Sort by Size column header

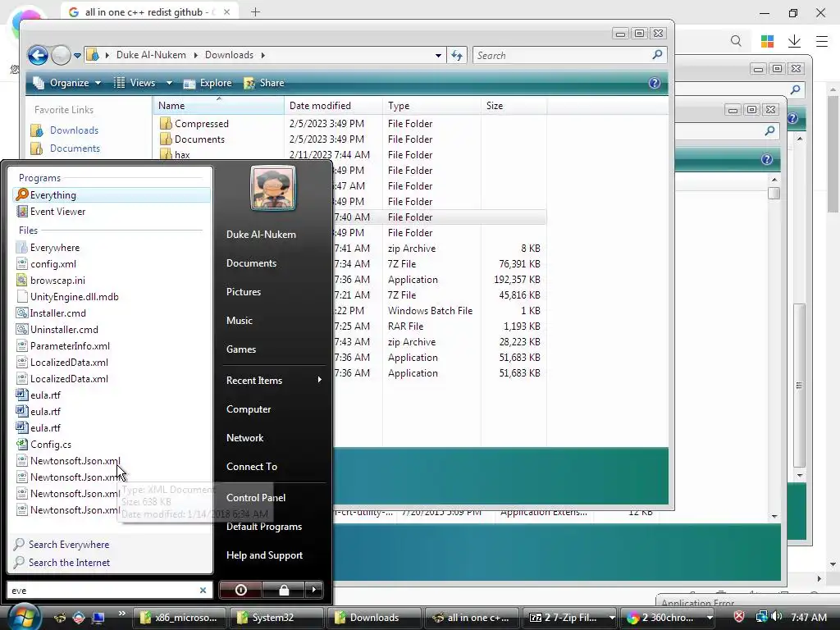(x=514, y=106)
